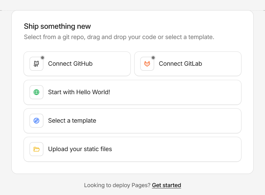
Task: Click the green globe icon beside Hello World
Action: pyautogui.click(x=36, y=92)
